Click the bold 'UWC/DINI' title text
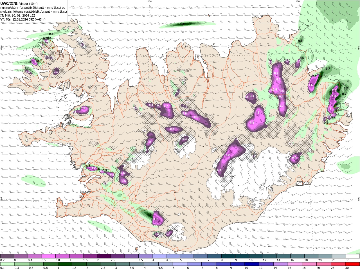The image size is (360, 270). [9, 3]
